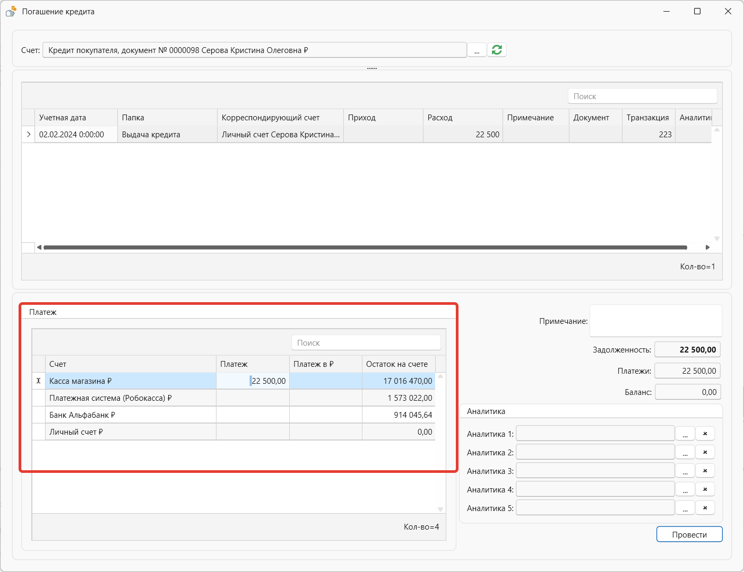
Task: Select Банк Альфабанк ₽ row
Action: (233, 415)
